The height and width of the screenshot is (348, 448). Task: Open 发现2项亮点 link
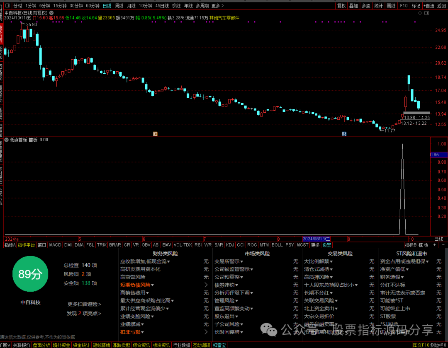[84, 314]
